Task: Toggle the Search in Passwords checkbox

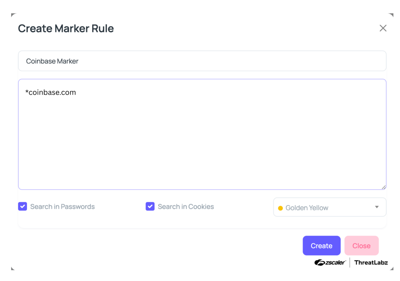Action: coord(23,206)
